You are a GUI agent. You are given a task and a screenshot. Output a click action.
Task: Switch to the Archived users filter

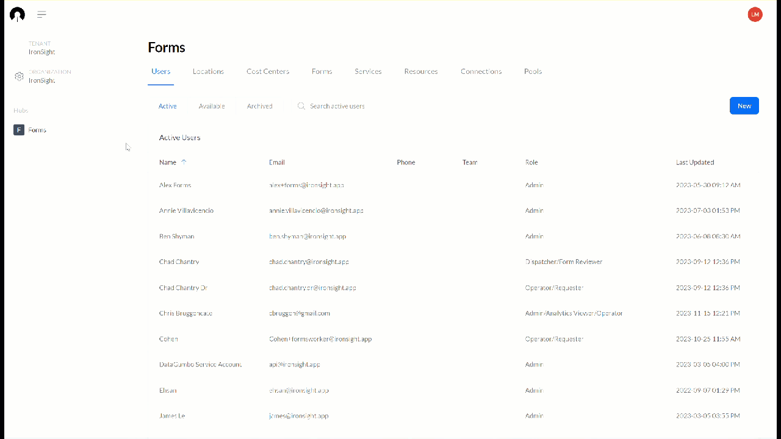pyautogui.click(x=259, y=105)
